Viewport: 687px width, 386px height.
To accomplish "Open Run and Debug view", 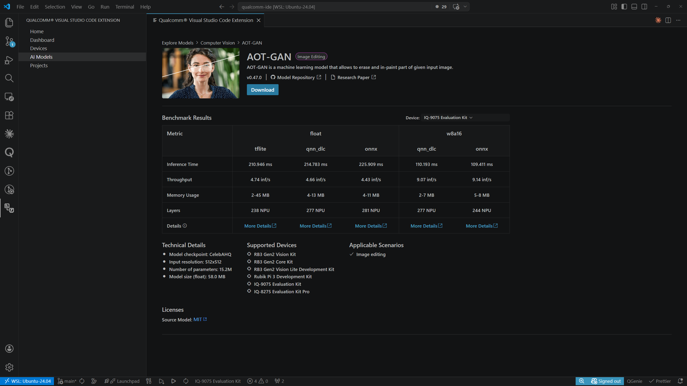I will 9,60.
